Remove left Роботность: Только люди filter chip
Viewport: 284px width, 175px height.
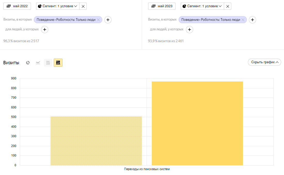point(98,20)
